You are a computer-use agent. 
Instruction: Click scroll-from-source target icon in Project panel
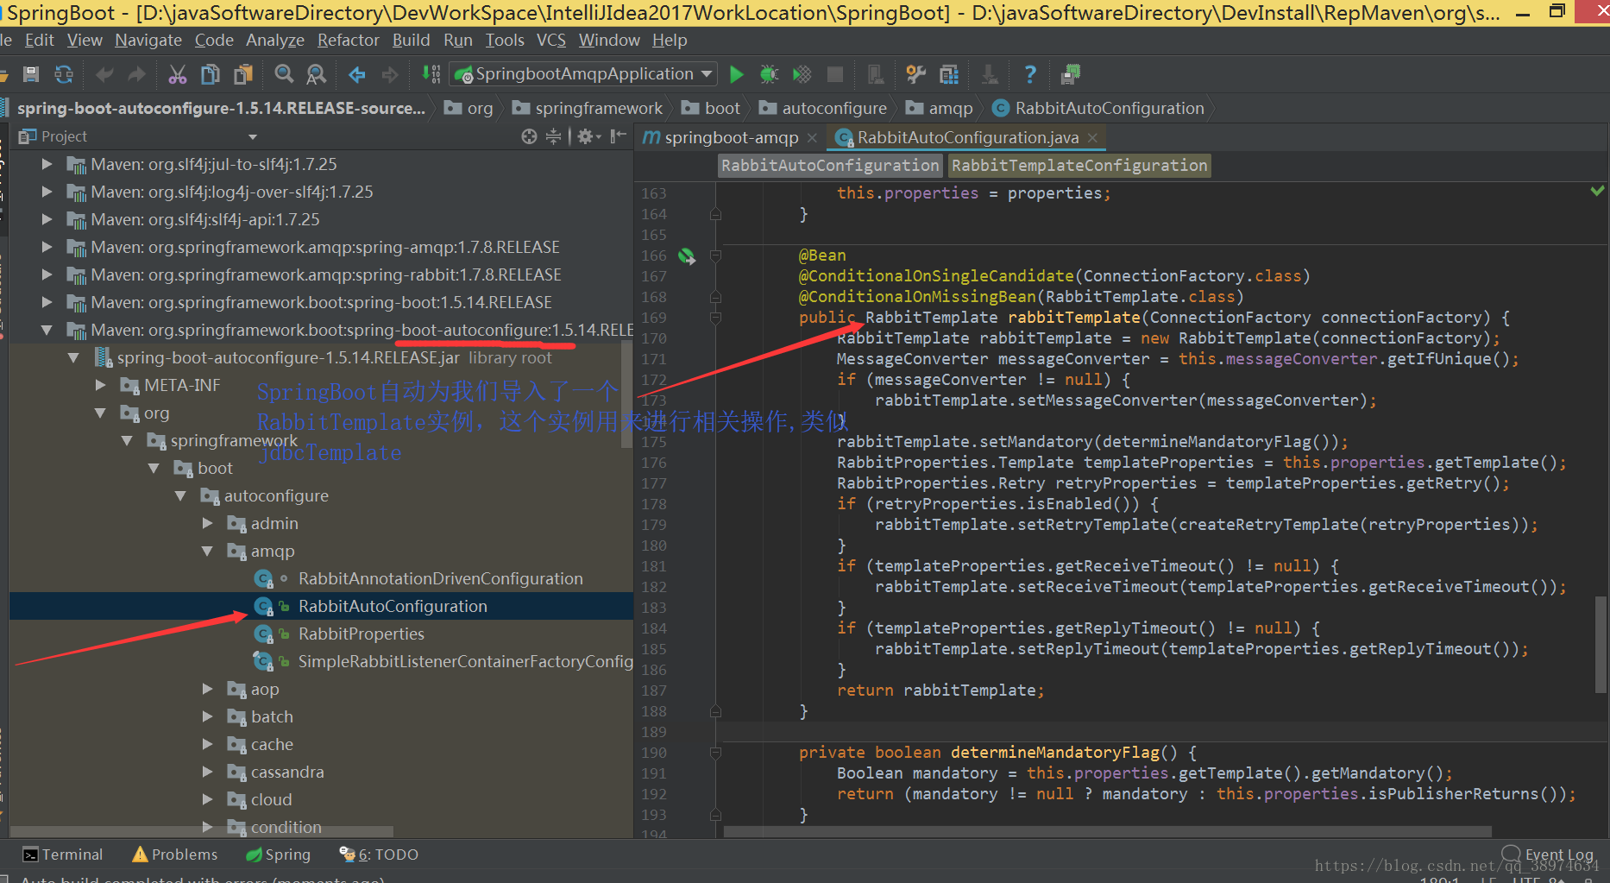(529, 136)
